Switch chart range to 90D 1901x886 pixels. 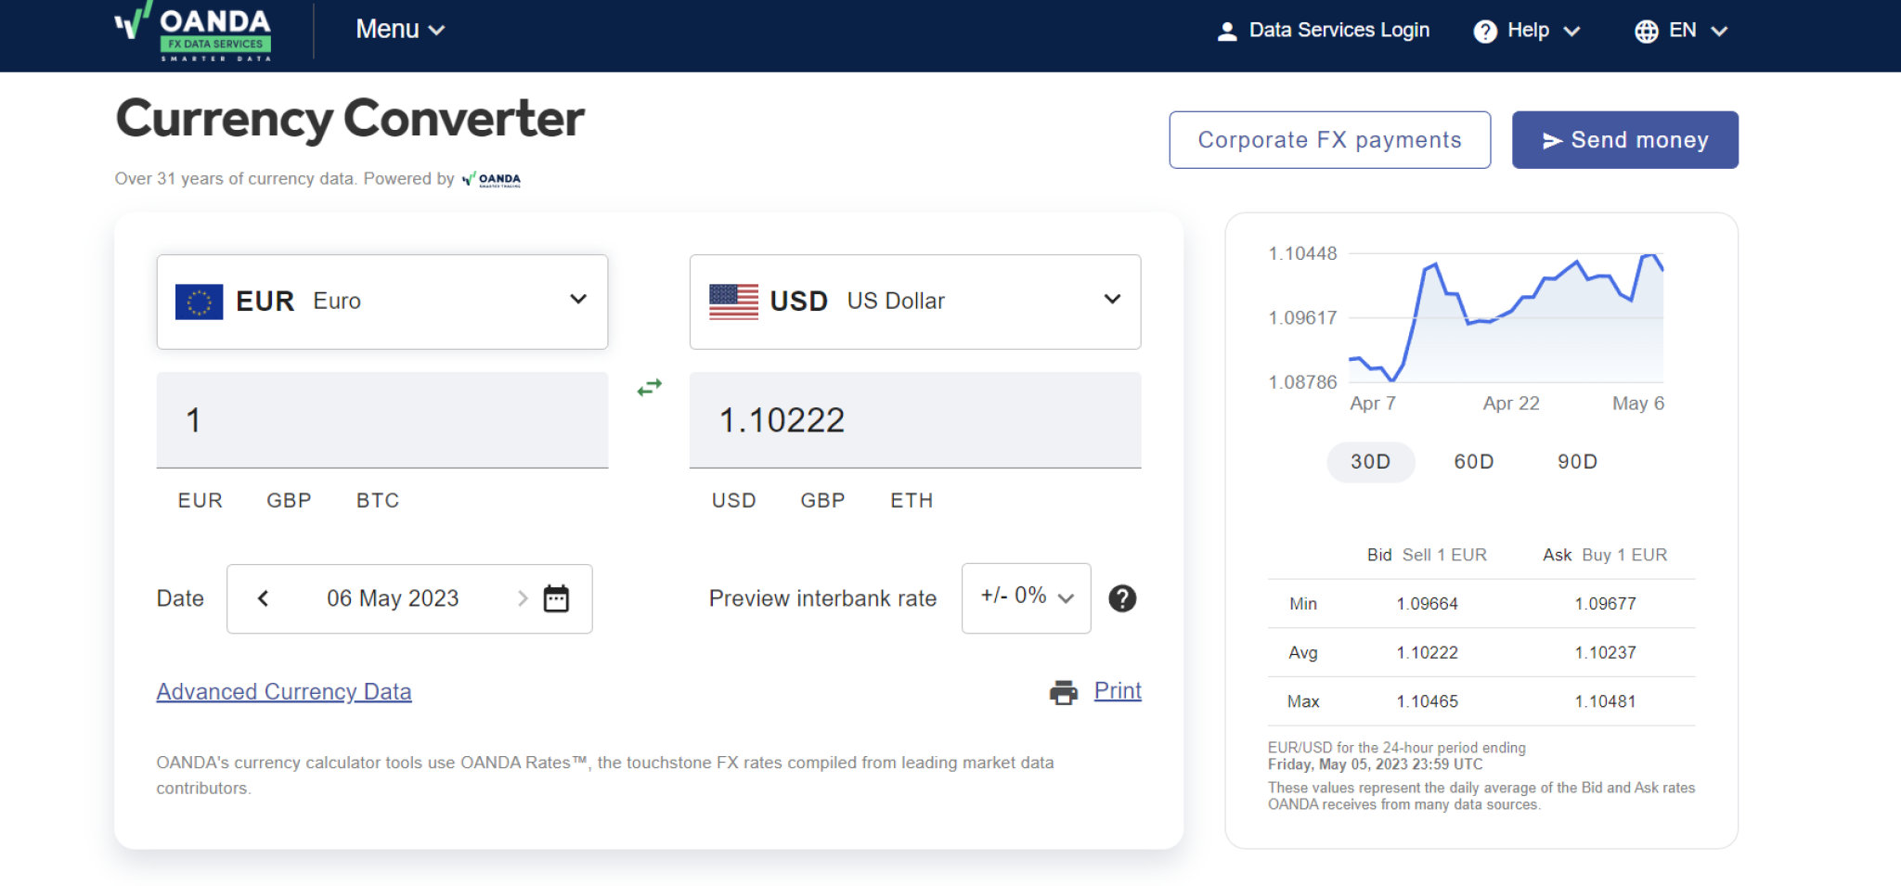(x=1575, y=461)
